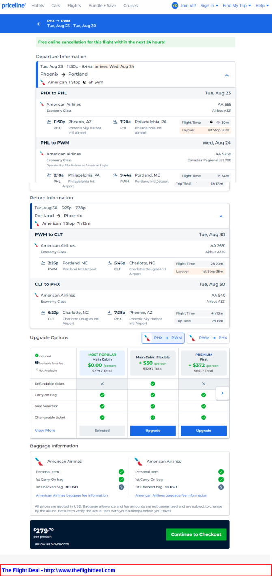Open the Hotels menu
This screenshot has width=272, height=576.
(x=37, y=6)
